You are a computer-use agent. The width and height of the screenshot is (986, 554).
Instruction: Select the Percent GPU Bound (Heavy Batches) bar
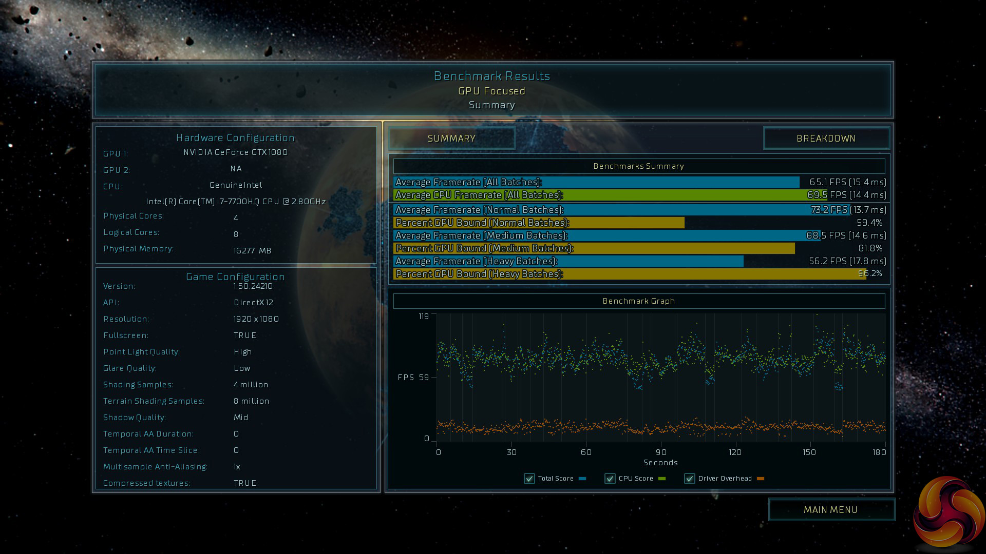629,274
